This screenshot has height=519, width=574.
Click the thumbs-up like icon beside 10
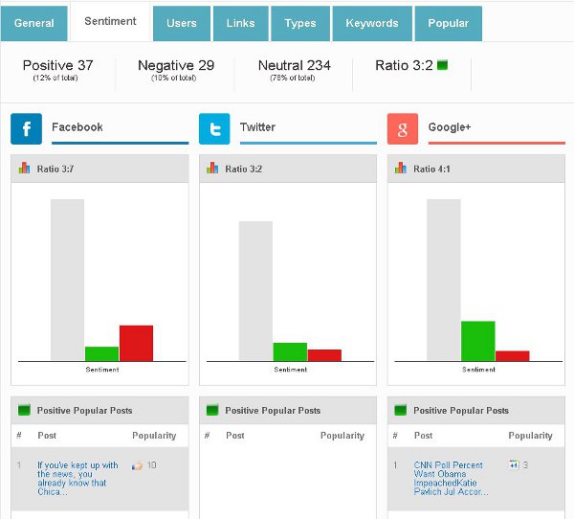137,465
